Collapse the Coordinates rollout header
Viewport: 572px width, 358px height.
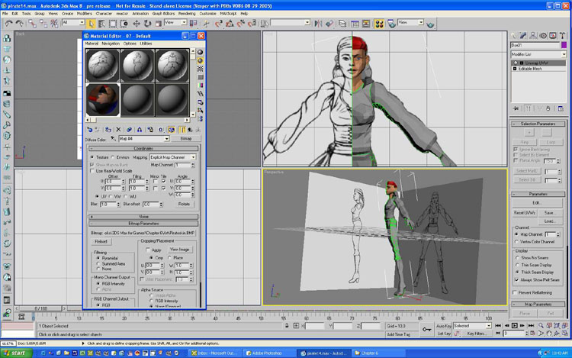point(143,148)
